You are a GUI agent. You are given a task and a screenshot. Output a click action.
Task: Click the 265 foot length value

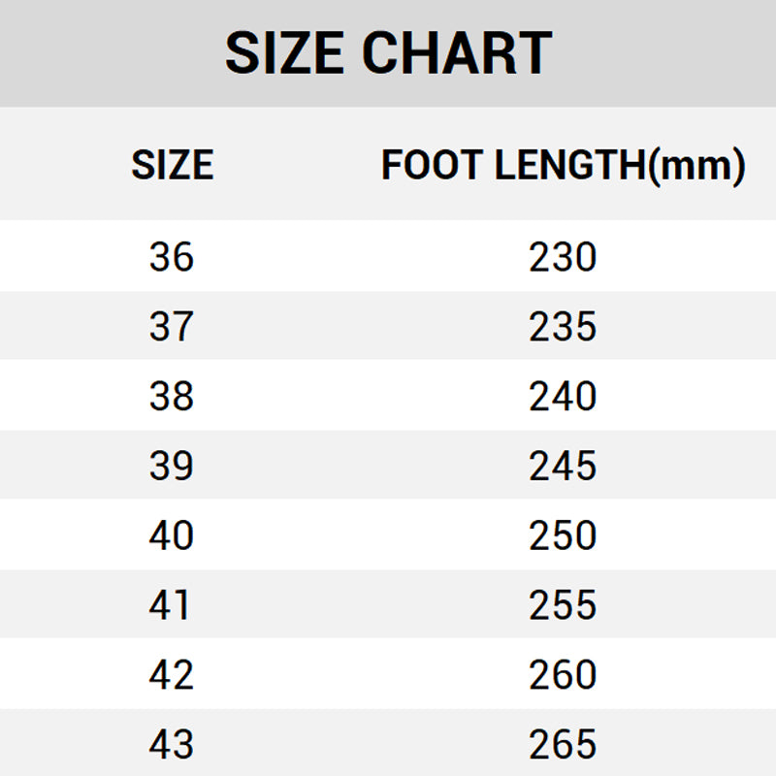coord(563,745)
